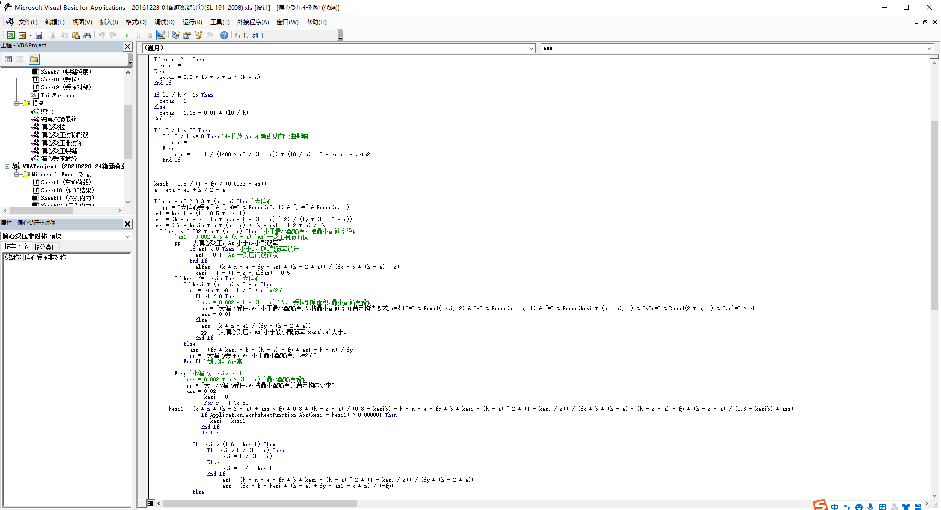This screenshot has width=941, height=510.
Task: Click Full Module View button at code window bottom
Action: [x=151, y=503]
